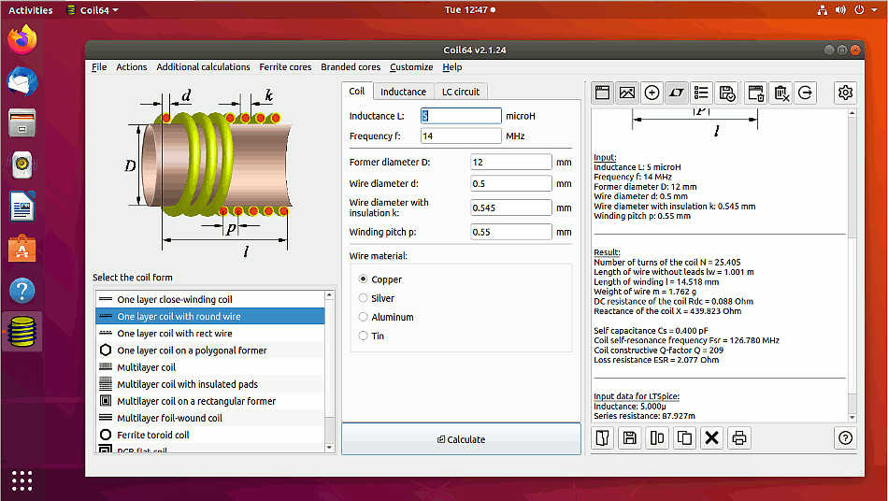Viewport: 888px width, 501px height.
Task: Open the Customize menu
Action: click(411, 66)
